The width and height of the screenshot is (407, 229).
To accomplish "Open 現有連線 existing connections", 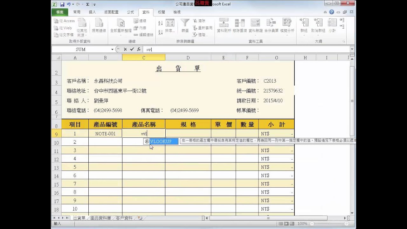I will point(99,25).
